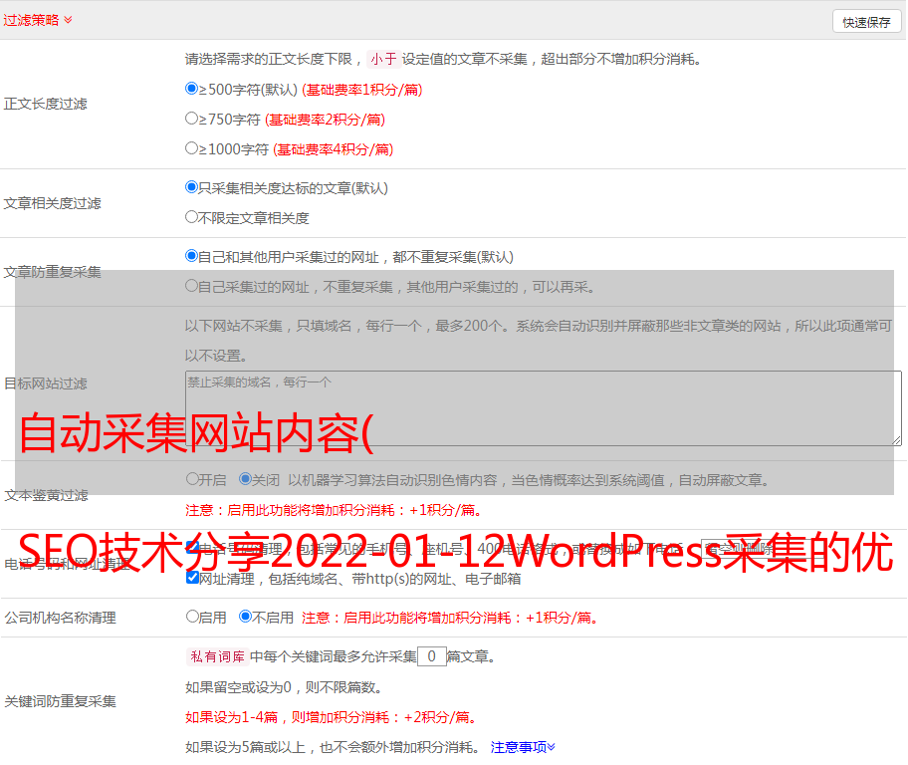Click the 私有词库 tag label
This screenshot has height=765, width=908.
coord(215,656)
